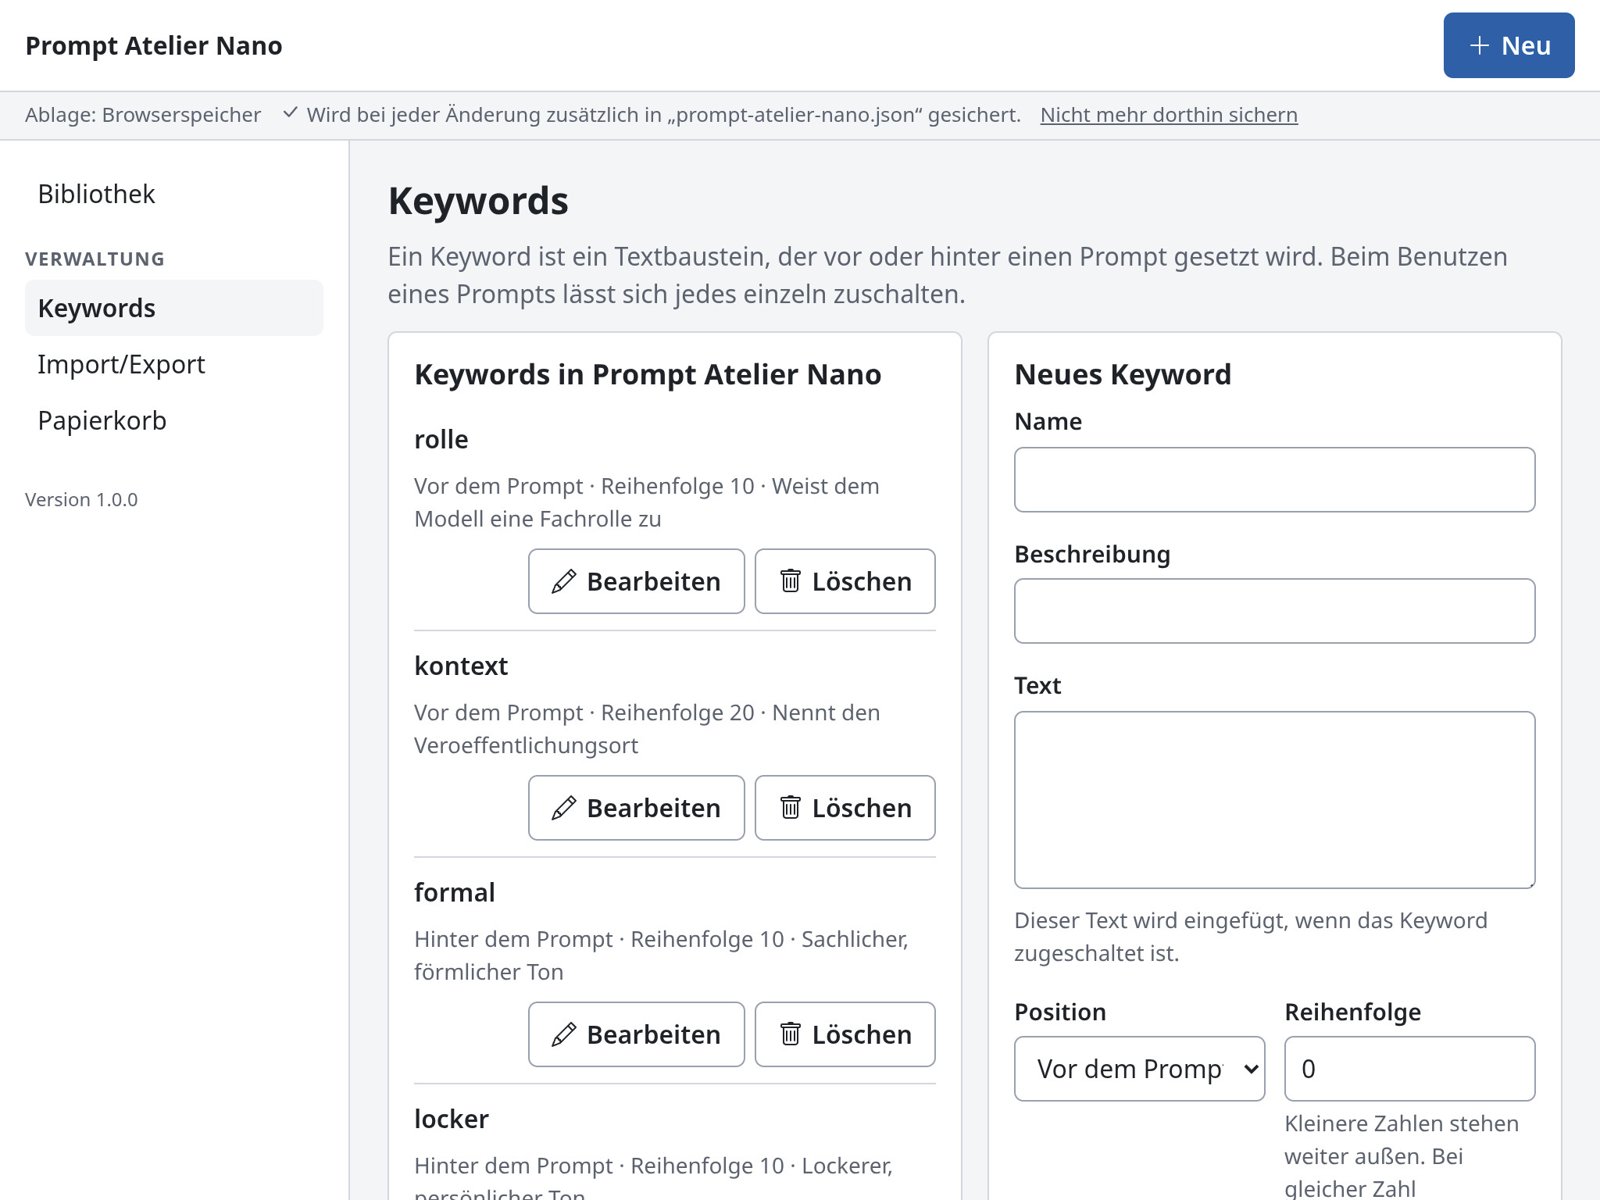Open the Papierkorb page
1600x1200 pixels.
pyautogui.click(x=173, y=420)
